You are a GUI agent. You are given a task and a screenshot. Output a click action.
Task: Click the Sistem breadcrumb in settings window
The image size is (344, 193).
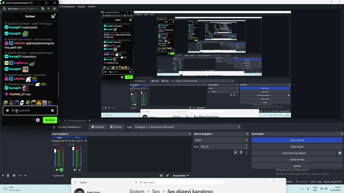coord(137,191)
